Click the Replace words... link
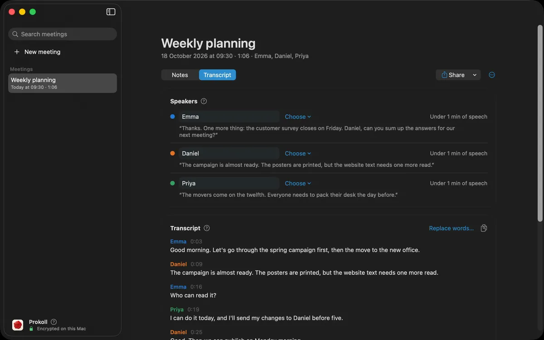544x340 pixels. 451,228
